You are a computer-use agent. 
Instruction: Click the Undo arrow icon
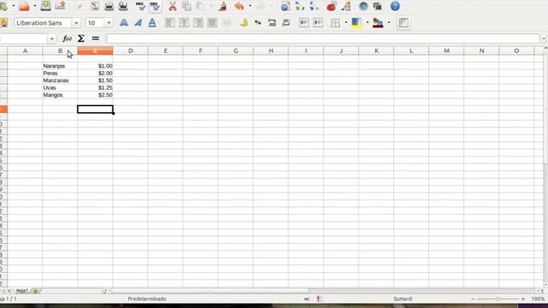[x=240, y=6]
